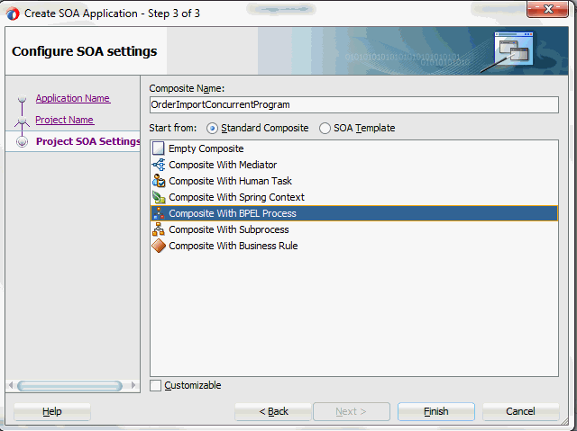
Task: Click the Composite With Business Rule icon
Action: pos(159,246)
